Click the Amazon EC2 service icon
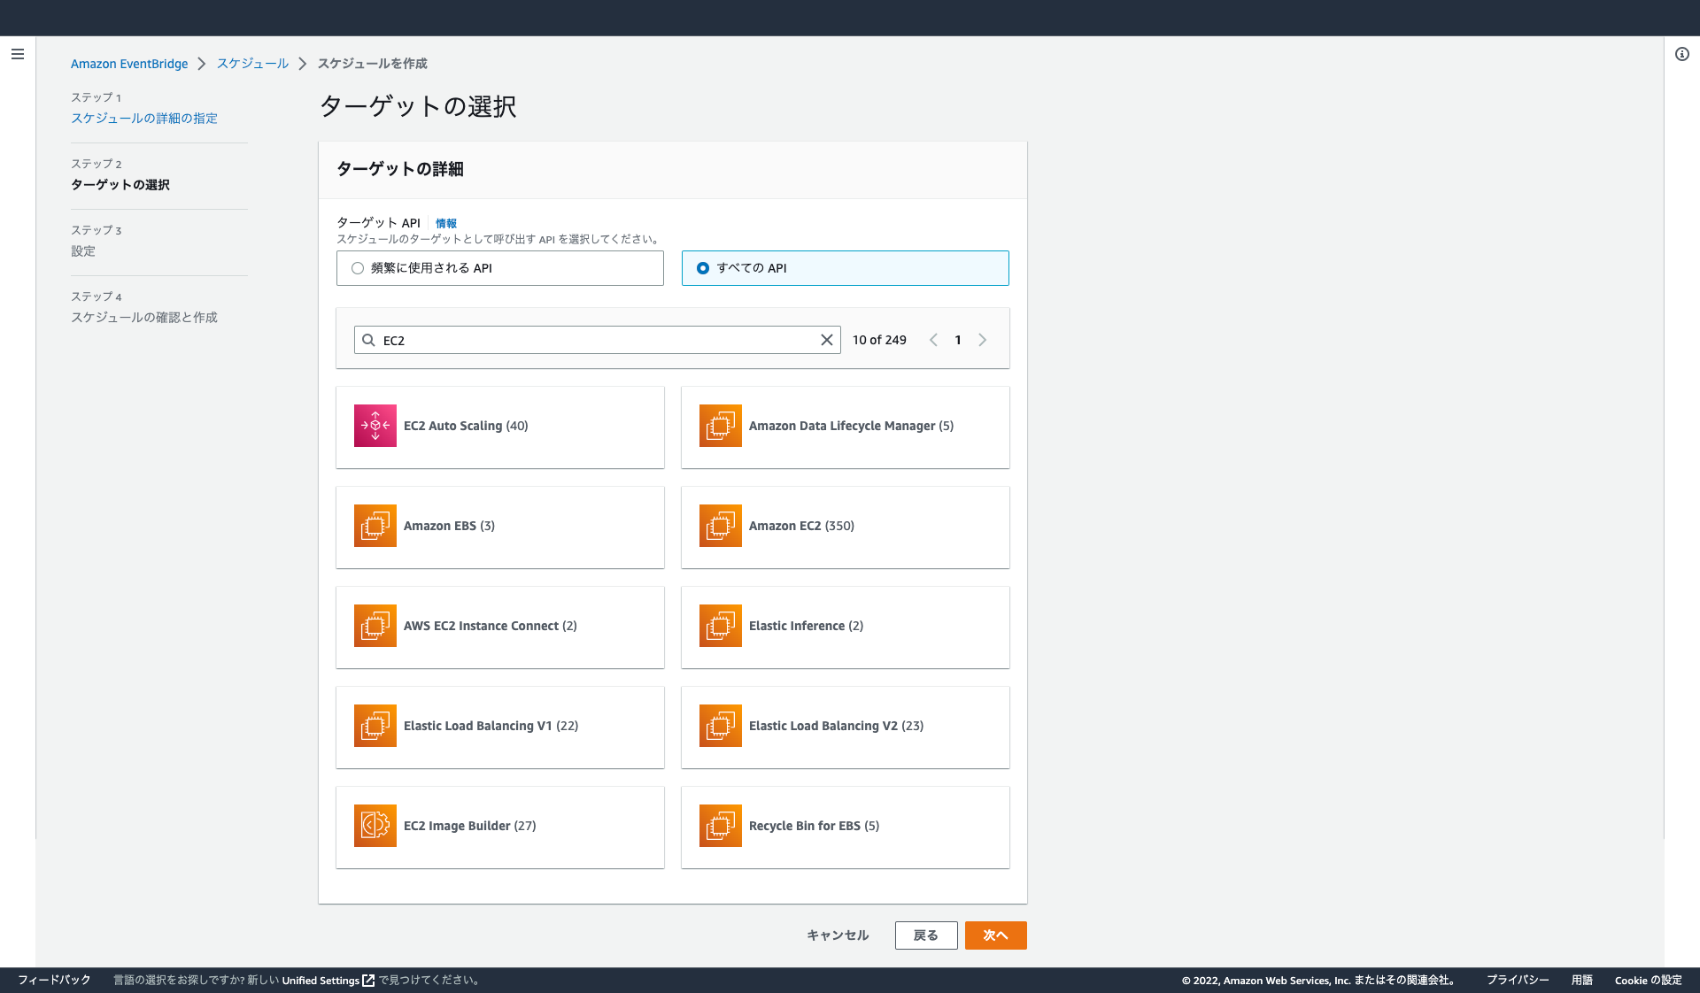Image resolution: width=1700 pixels, height=993 pixels. click(720, 526)
